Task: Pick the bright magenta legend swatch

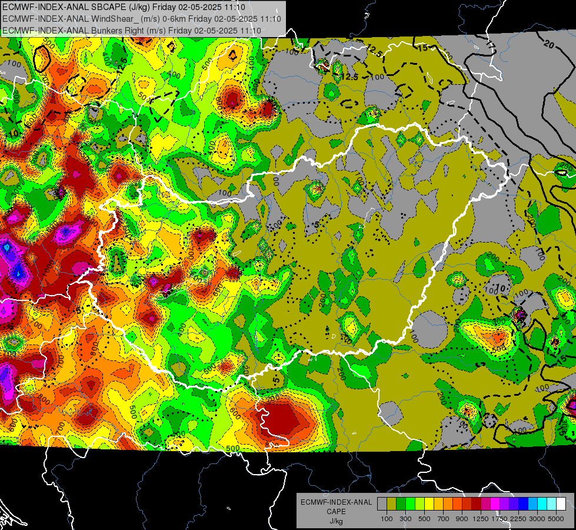Action: [x=495, y=503]
